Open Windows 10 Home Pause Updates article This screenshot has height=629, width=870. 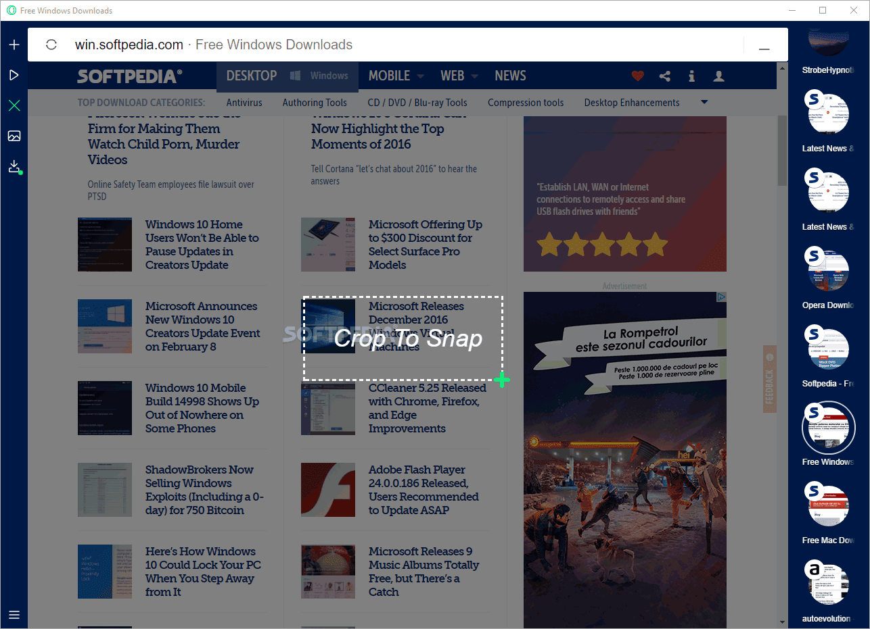coord(202,245)
